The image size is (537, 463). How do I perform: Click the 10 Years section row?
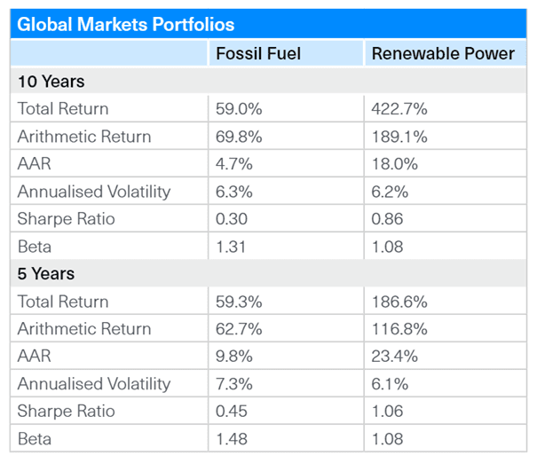click(x=51, y=82)
